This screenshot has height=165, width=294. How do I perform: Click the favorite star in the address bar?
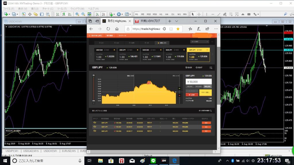[x=178, y=29]
